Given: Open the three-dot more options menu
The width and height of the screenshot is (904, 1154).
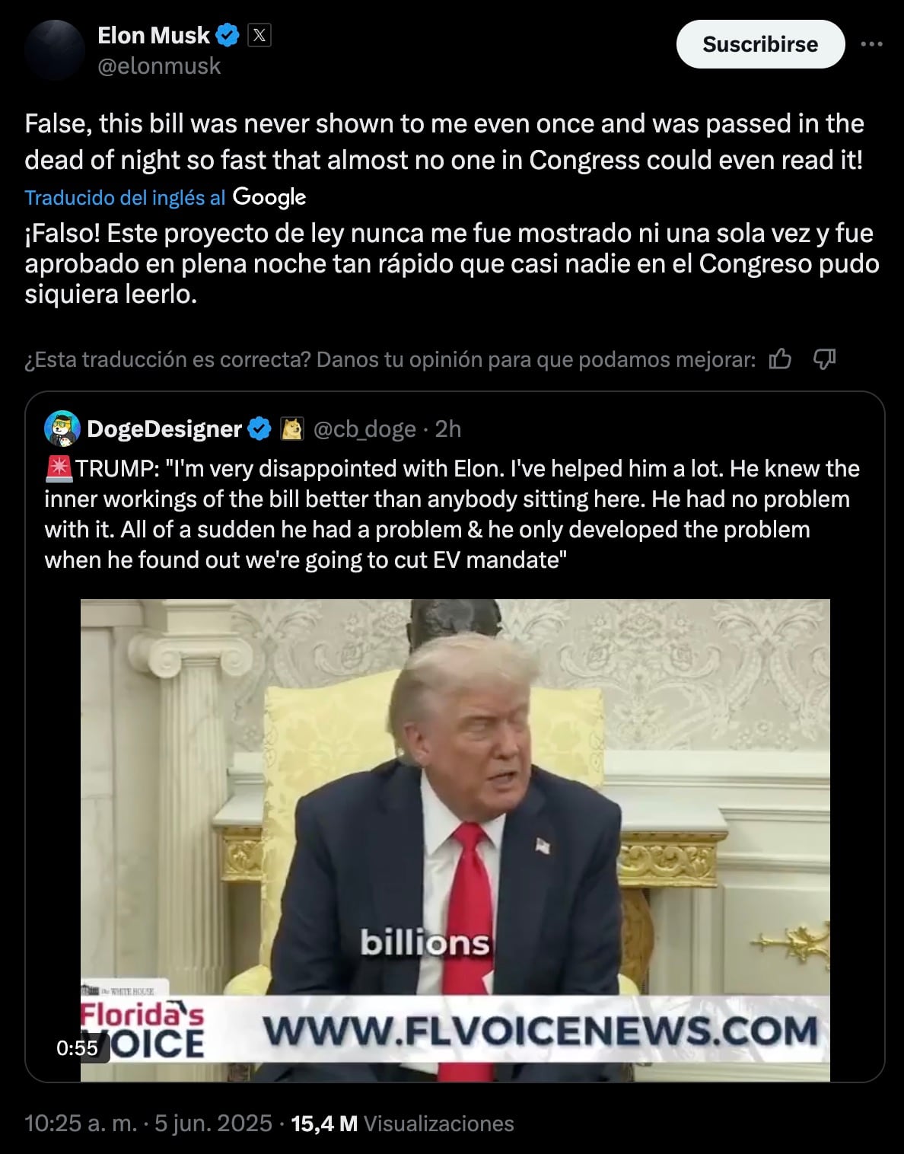Looking at the screenshot, I should (x=871, y=44).
